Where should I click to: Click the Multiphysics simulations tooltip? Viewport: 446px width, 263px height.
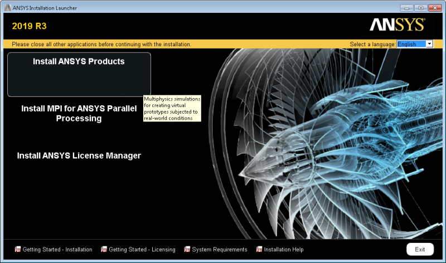point(172,108)
